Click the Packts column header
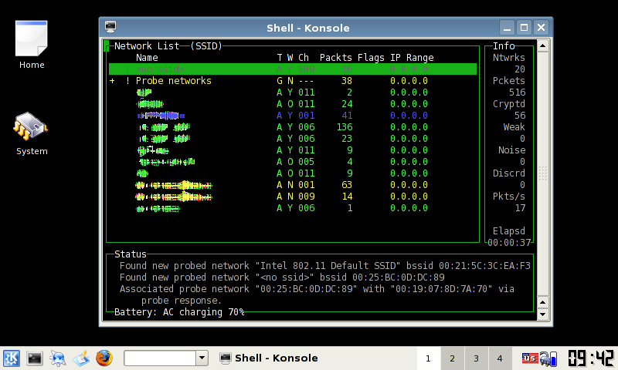 click(x=336, y=58)
